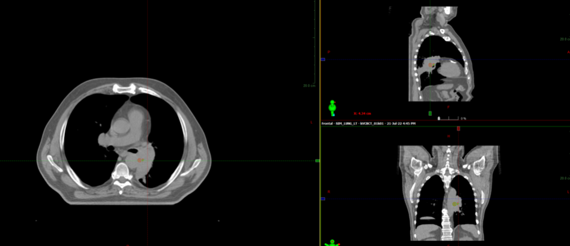Screen dimensions: 570x246
Task: Click 20.0 cm scale label in sagittal view
Action: click(564, 39)
